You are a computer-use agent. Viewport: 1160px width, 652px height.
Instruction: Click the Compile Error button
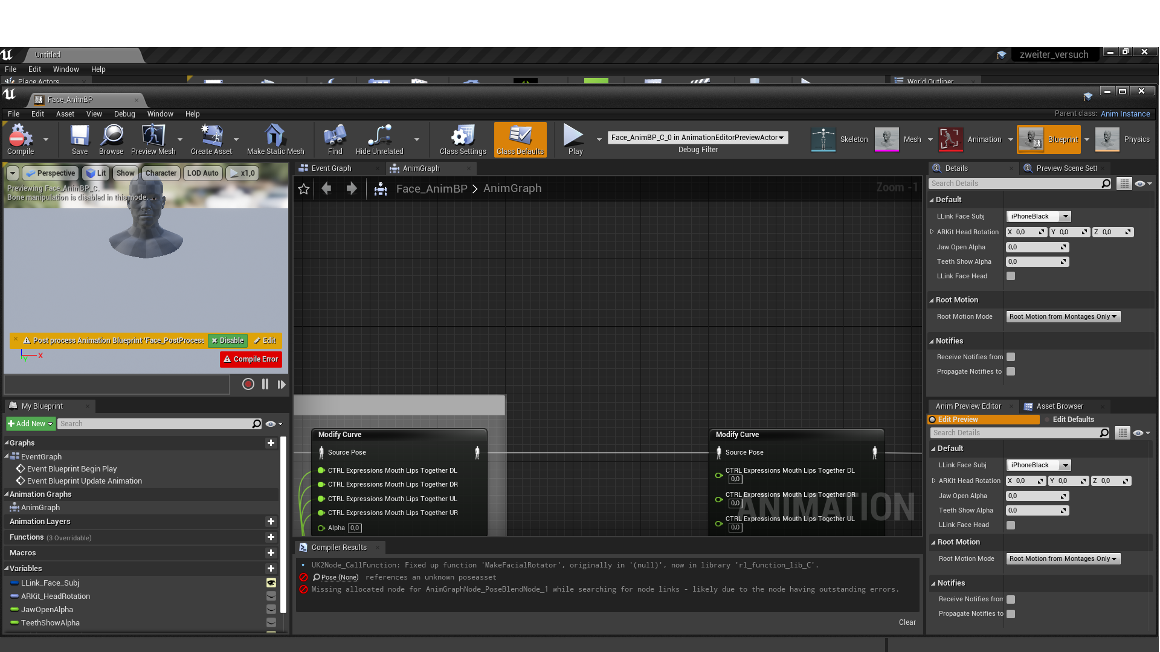(250, 359)
